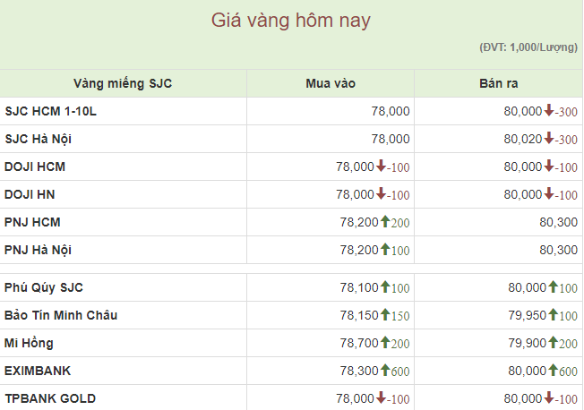This screenshot has width=584, height=410.
Task: Click the green up arrow in PNJ HCM buying price
Action: point(385,221)
